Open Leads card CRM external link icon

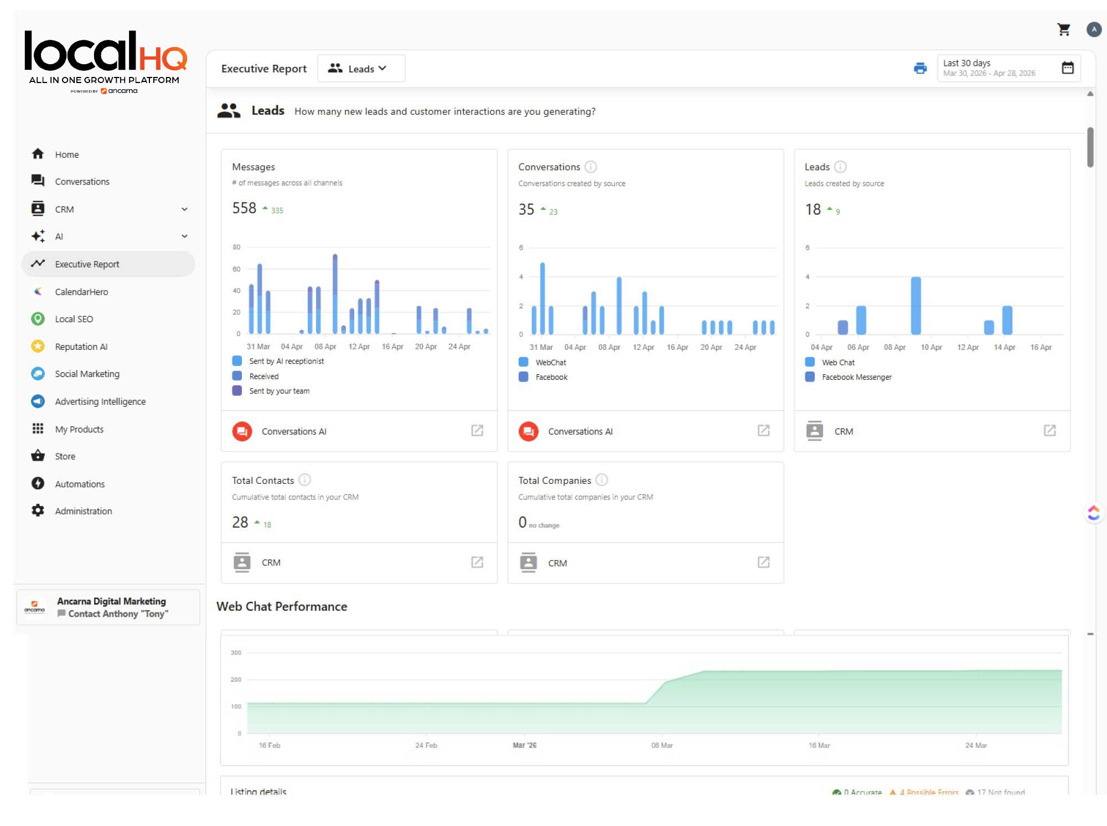(x=1049, y=430)
